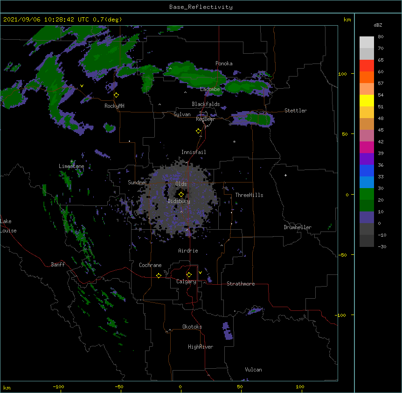402x393 pixels.
Task: Click the Banff town label
Action: [x=58, y=265]
